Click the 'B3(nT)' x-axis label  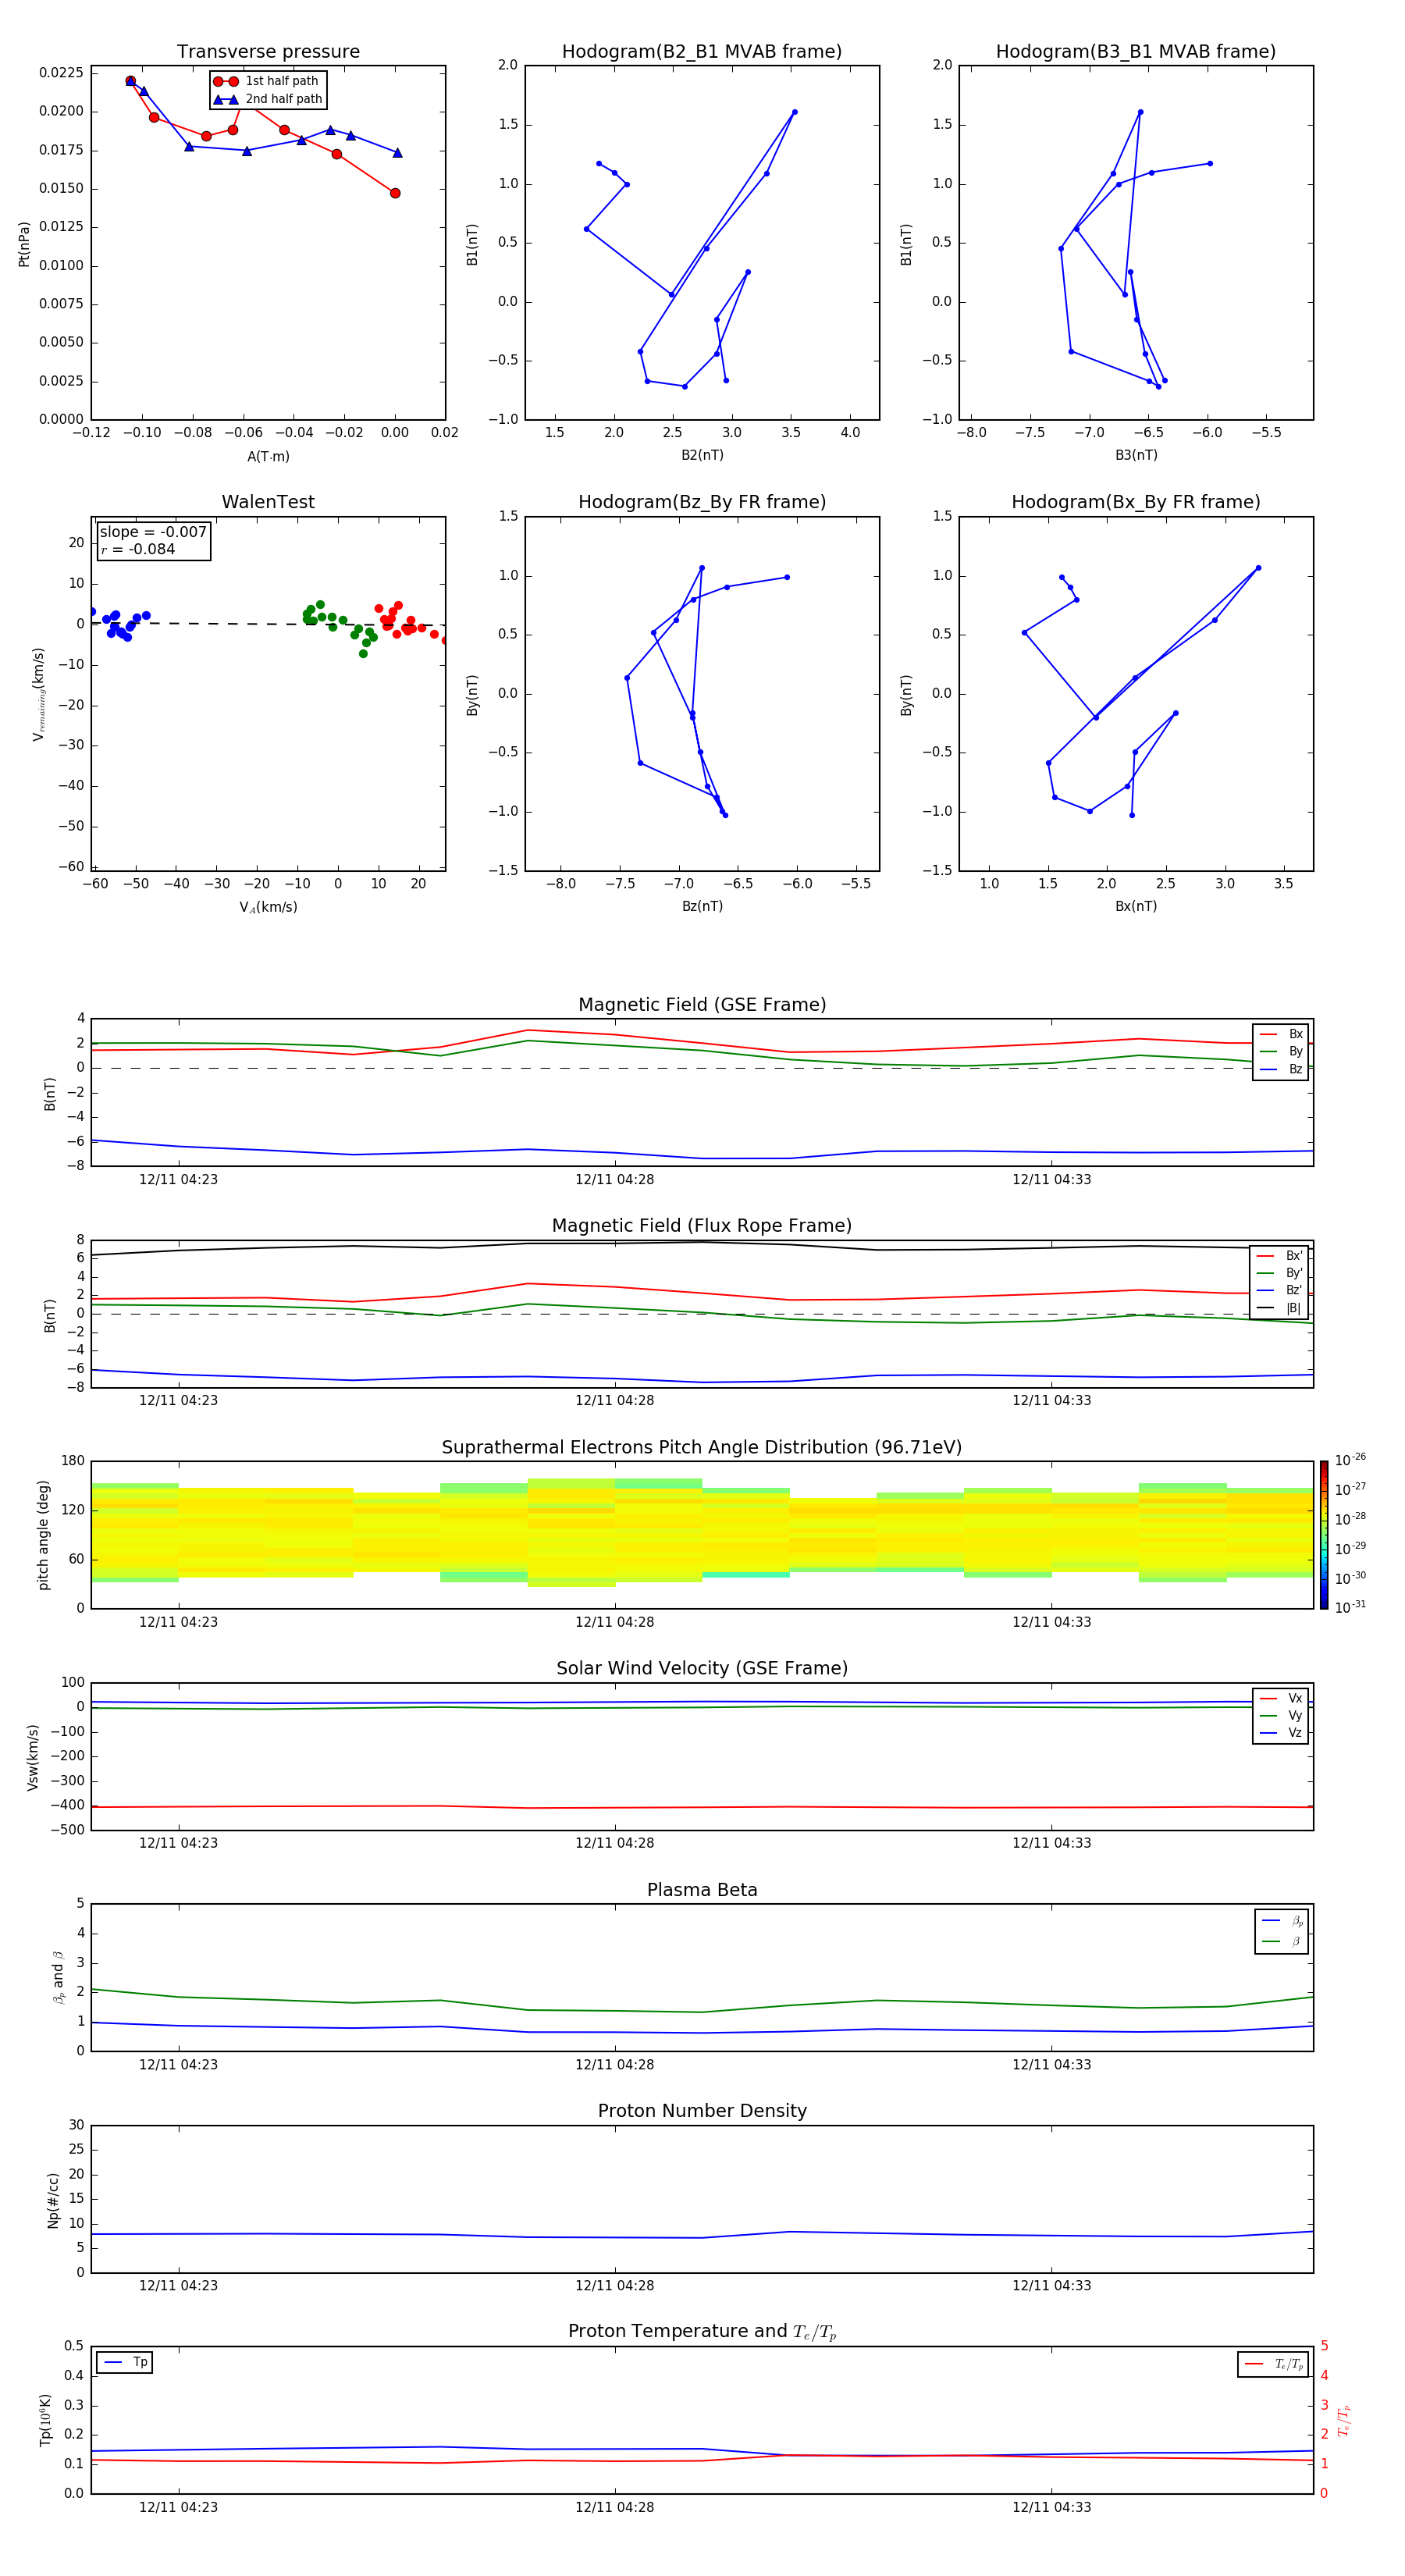(x=1136, y=455)
